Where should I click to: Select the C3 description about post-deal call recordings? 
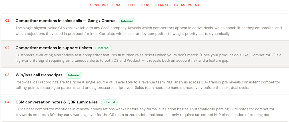click(x=148, y=85)
